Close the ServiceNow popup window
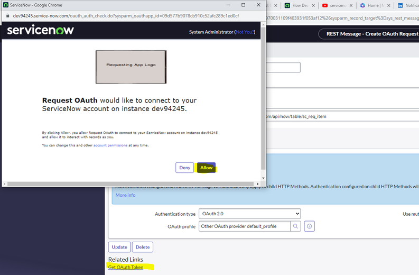The width and height of the screenshot is (419, 275). point(258,5)
